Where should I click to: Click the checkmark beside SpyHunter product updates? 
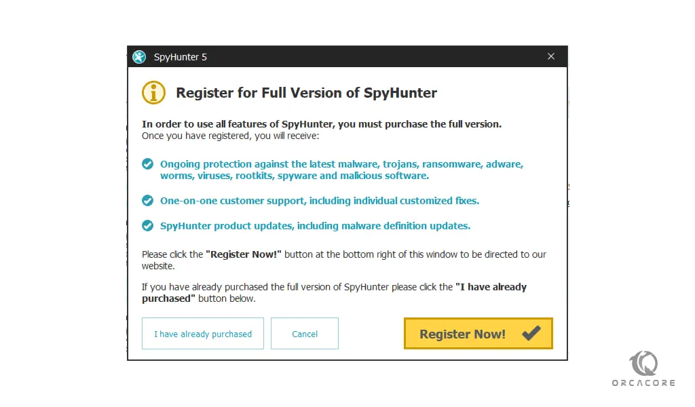click(147, 226)
